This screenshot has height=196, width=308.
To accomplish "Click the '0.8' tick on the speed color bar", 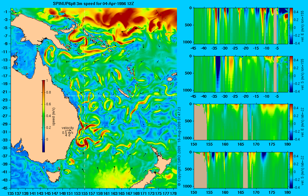I will click(48, 92).
